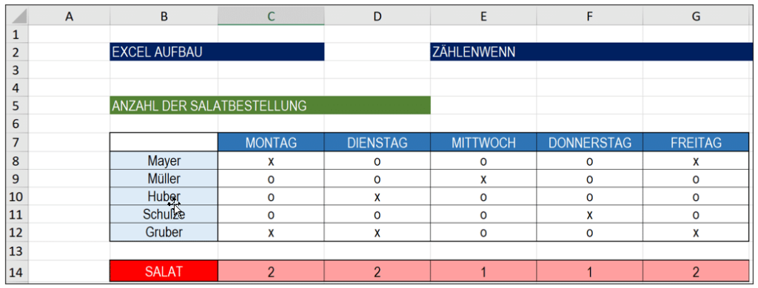
Task: Select Huber's x under DIENSTAG
Action: [x=377, y=197]
